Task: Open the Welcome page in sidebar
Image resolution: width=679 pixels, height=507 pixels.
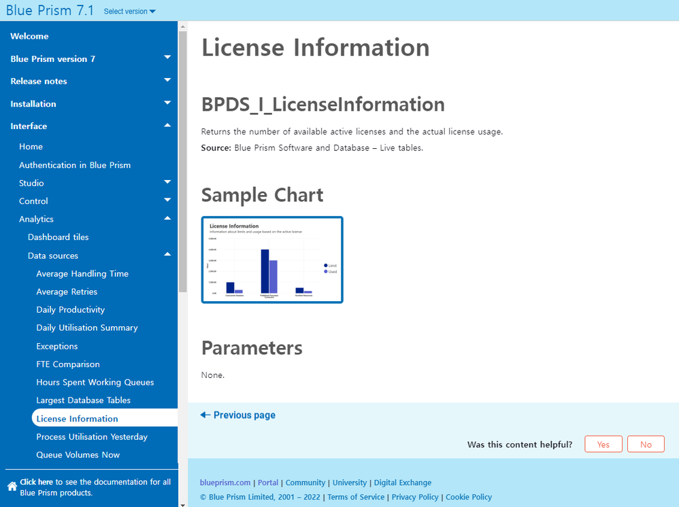Action: pos(29,36)
